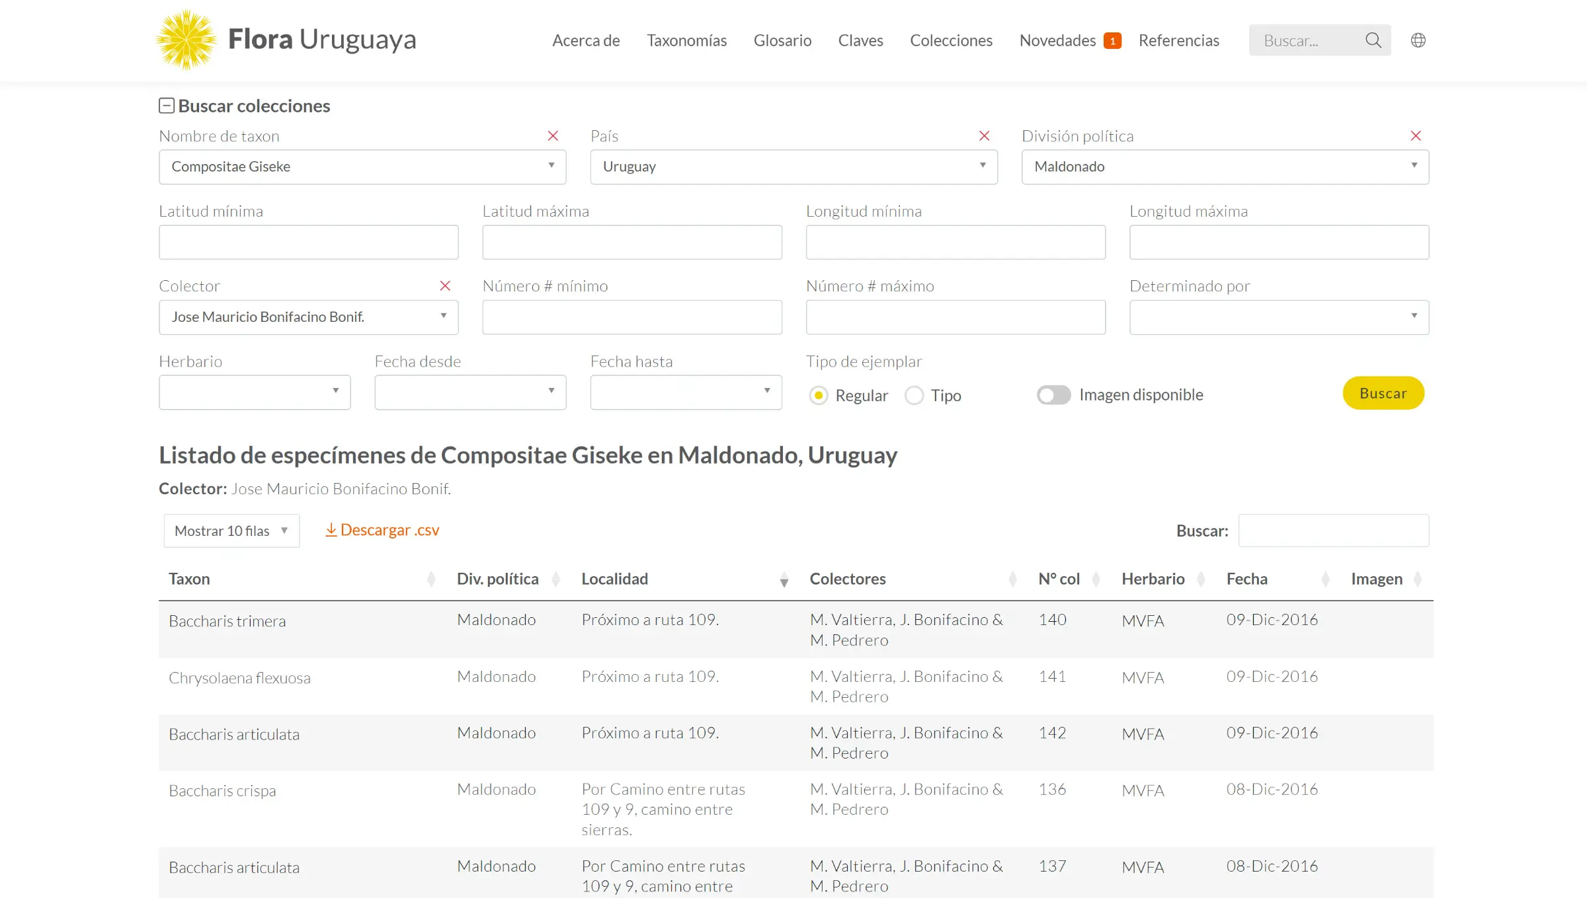Toggle Imagen disponible switch
This screenshot has width=1587, height=898.
[1053, 395]
